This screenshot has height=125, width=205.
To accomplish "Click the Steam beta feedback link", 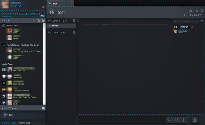I will 10,123.
